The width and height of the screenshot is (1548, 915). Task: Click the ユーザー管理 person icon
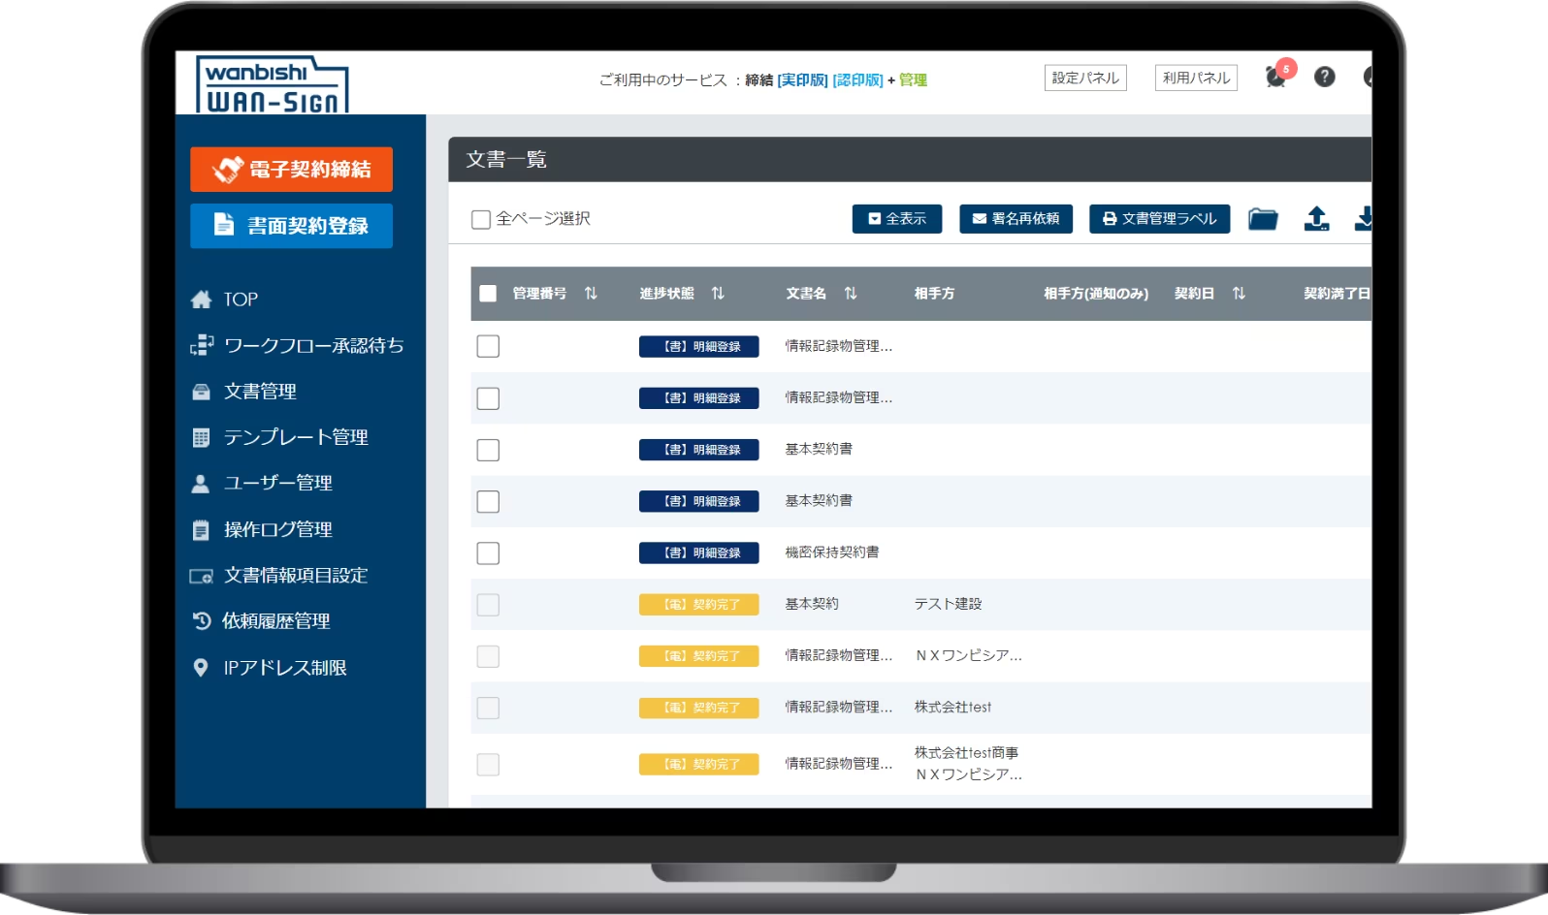click(x=201, y=484)
